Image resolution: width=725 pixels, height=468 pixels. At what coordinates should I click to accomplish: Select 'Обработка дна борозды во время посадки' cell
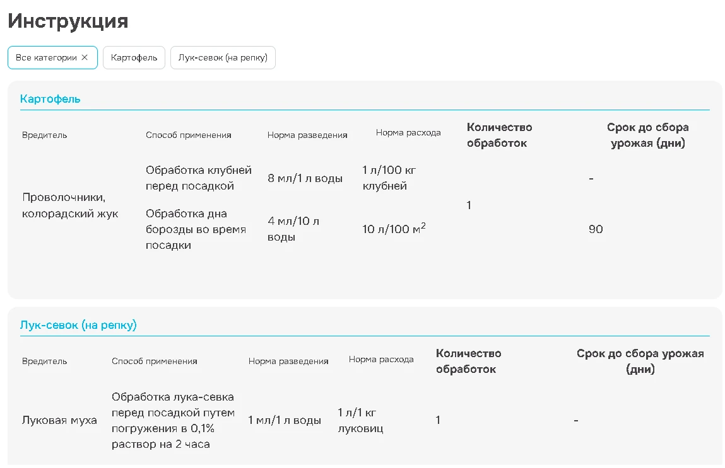click(196, 229)
